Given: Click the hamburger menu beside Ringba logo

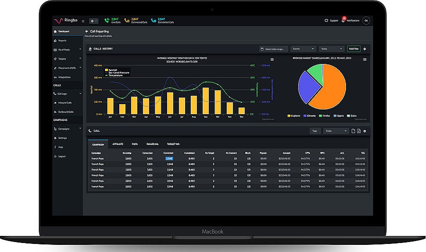Looking at the screenshot, I should tap(83, 21).
